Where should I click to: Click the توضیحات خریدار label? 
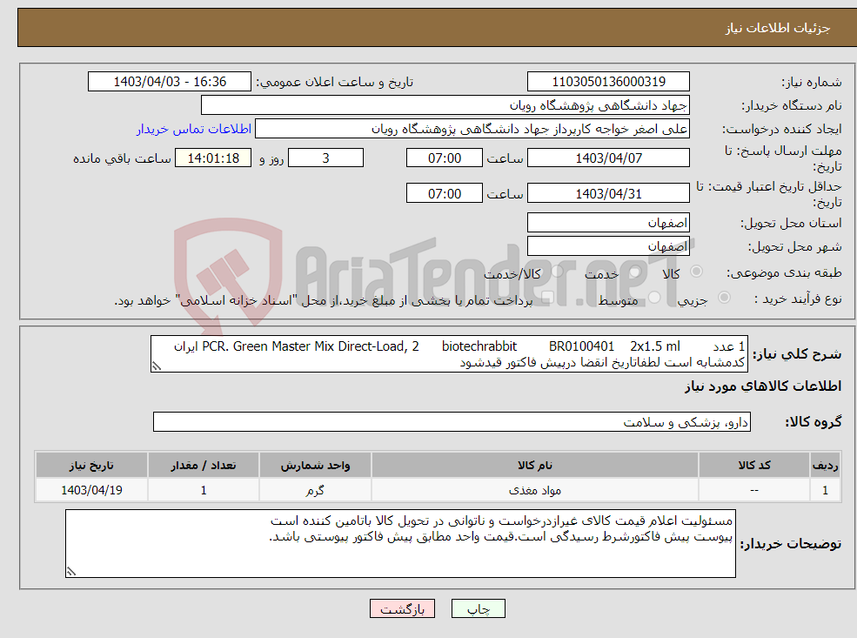pos(792,544)
